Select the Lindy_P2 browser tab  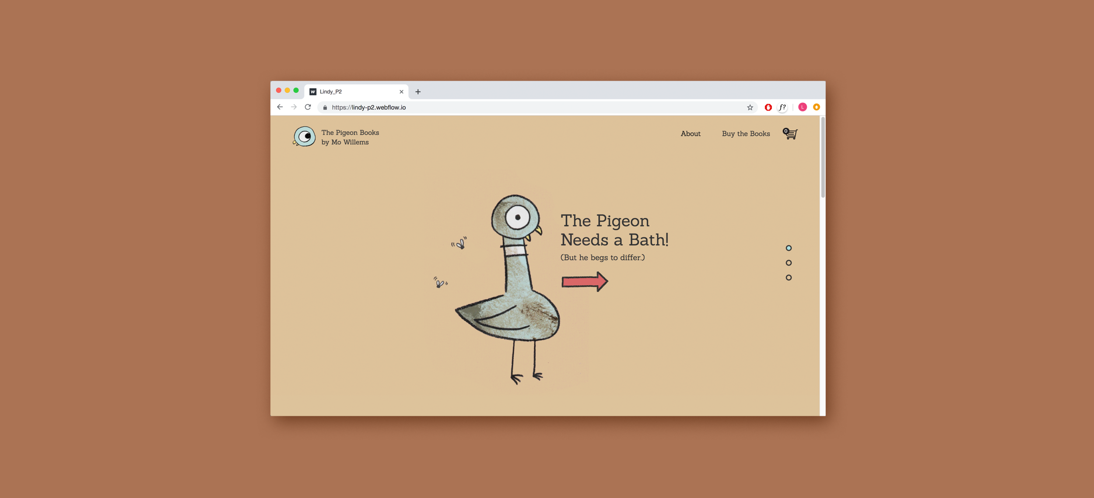coord(356,91)
